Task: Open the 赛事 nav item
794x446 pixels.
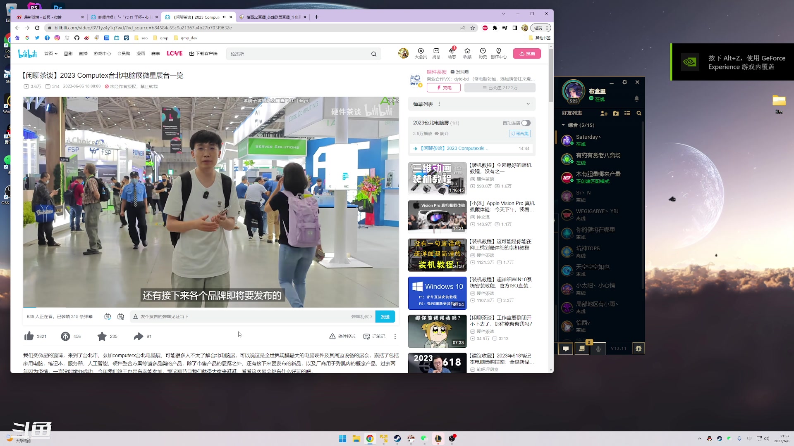Action: 155,54
